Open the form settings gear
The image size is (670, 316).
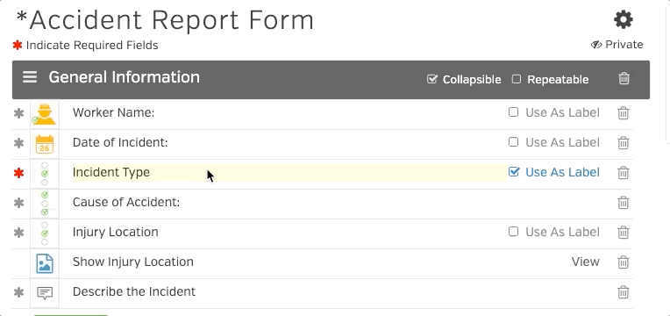pyautogui.click(x=623, y=19)
